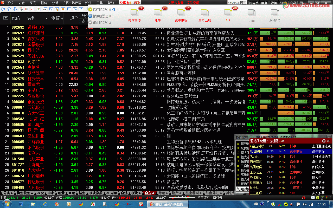Viewport: 333px width, 208px height.
Task: Click stock code 002658
Action: (x=18, y=84)
